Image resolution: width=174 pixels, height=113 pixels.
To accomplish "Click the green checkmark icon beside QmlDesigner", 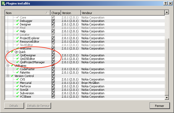I will click(x=17, y=55).
